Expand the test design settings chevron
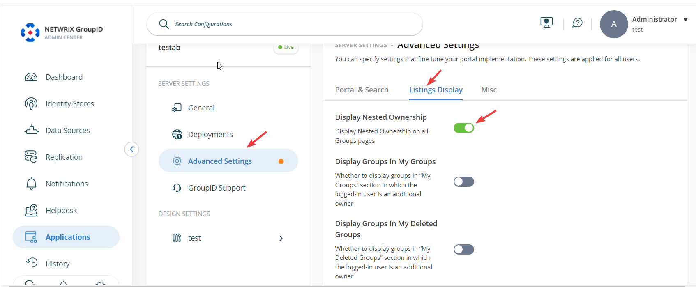Screen dimensions: 696x287 (281, 238)
